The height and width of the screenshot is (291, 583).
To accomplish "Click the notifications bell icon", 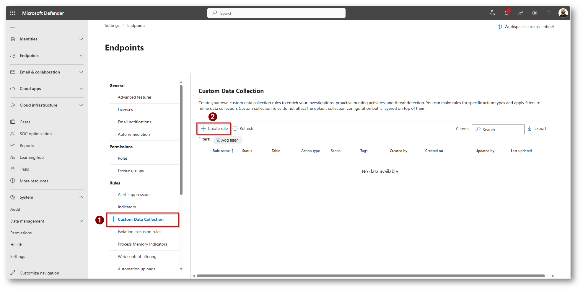I will [x=507, y=13].
